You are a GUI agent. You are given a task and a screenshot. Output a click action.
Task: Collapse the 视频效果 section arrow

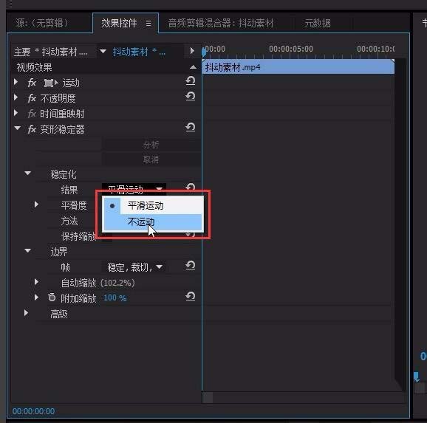193,67
